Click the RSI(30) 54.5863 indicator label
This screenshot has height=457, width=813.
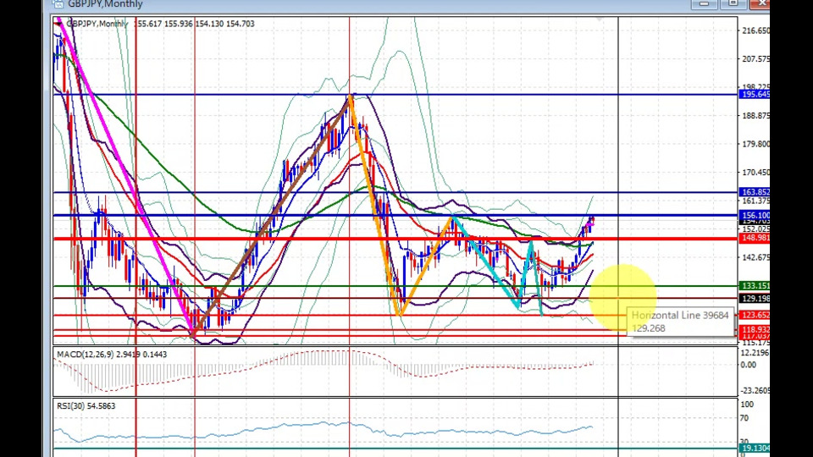click(86, 406)
